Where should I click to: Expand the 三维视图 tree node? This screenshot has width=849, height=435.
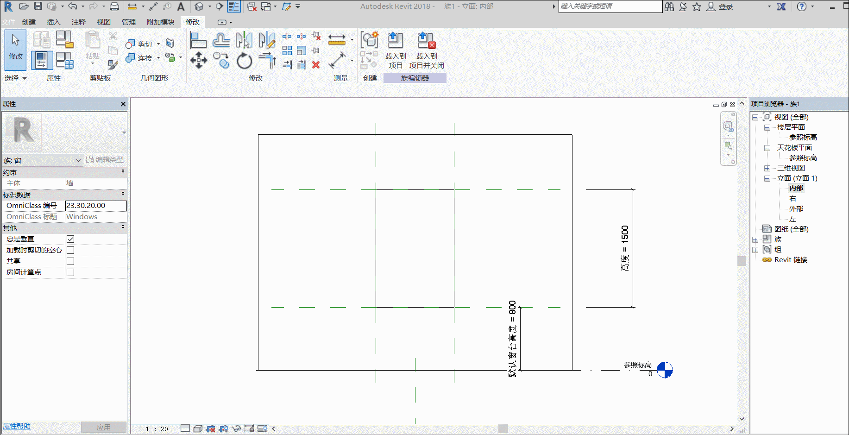point(767,168)
